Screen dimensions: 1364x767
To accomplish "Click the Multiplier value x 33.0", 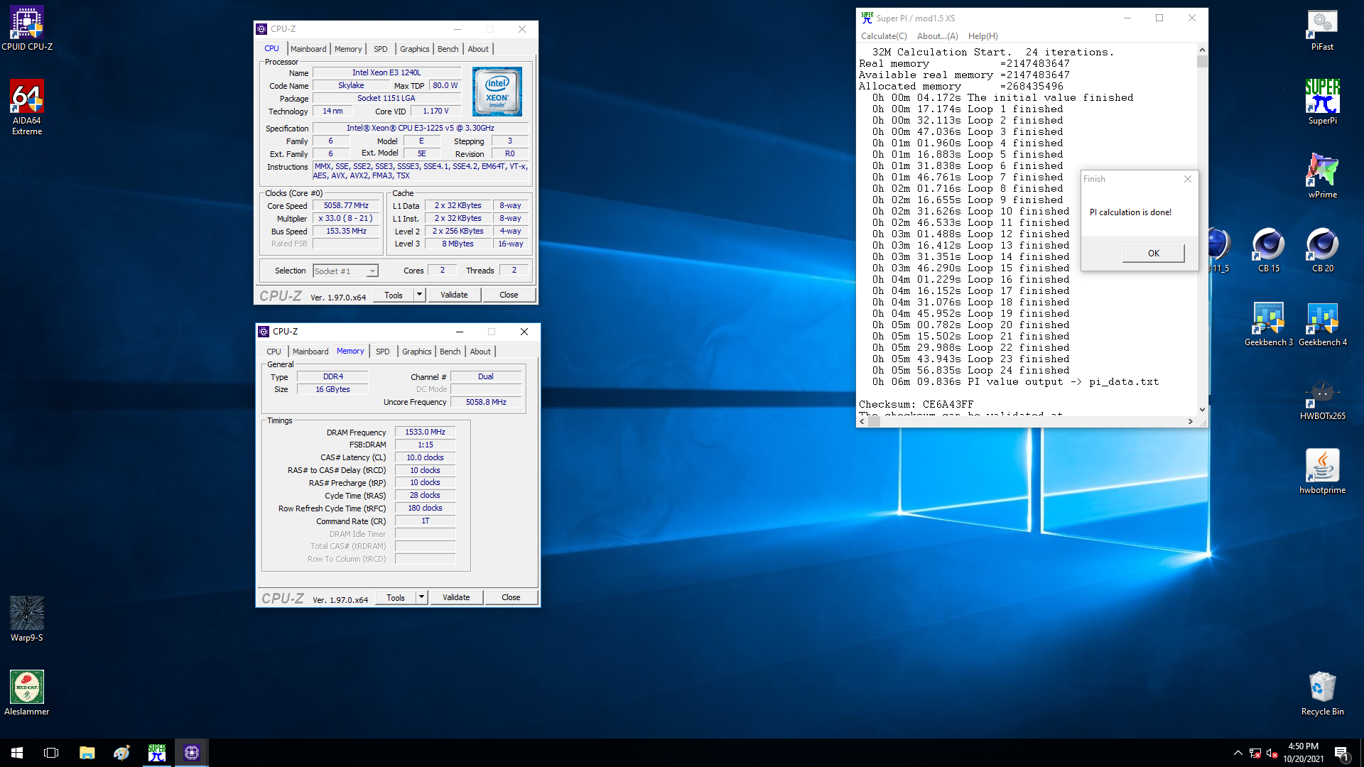I will point(346,219).
